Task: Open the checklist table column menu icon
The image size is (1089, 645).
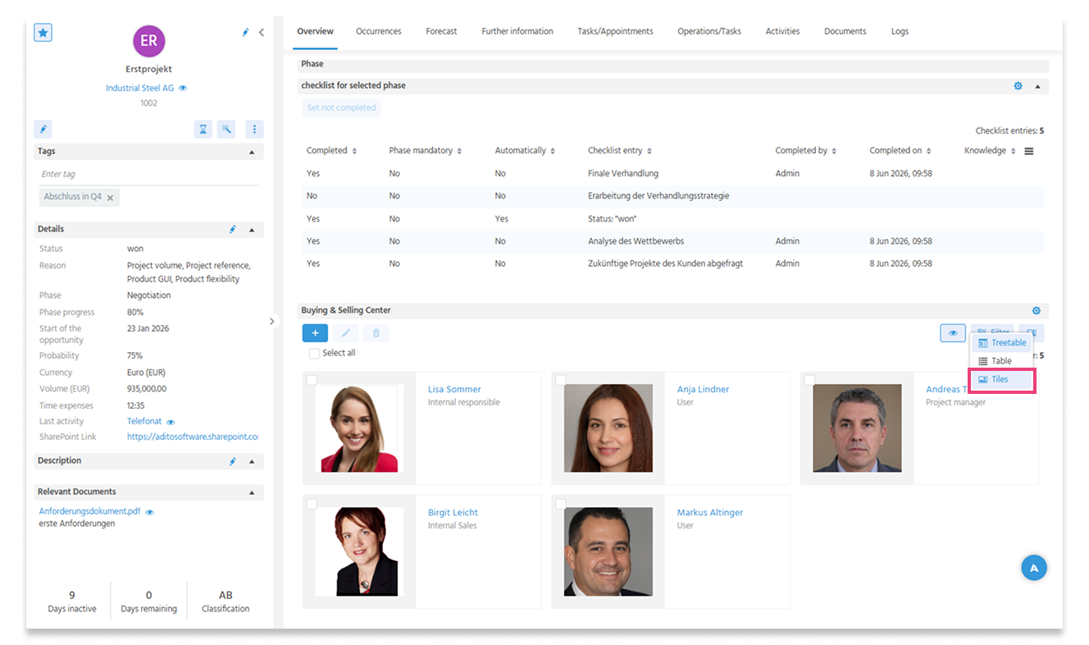Action: pos(1029,151)
